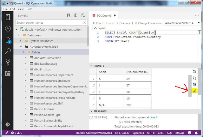
Task: Open the Task History clock icon
Action: [x=8, y=28]
